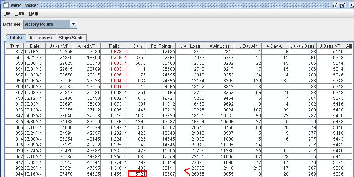Click the Gain column header
The image size is (354, 177).
[137, 46]
